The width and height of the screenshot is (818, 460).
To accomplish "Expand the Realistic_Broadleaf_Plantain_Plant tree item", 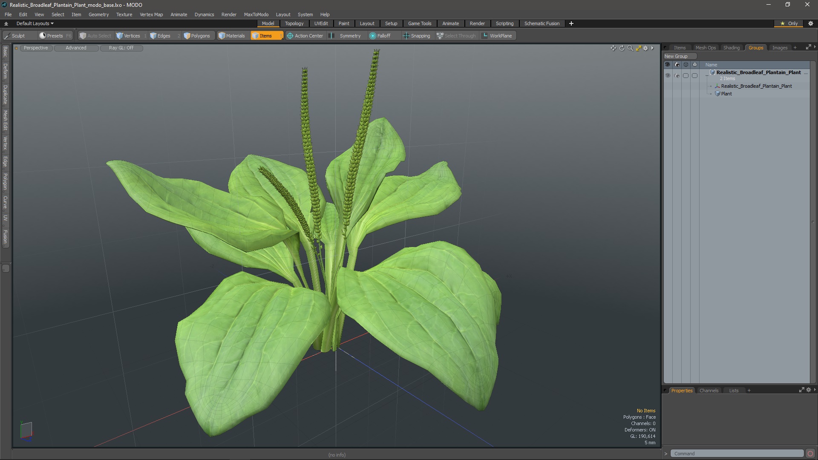I will [707, 72].
